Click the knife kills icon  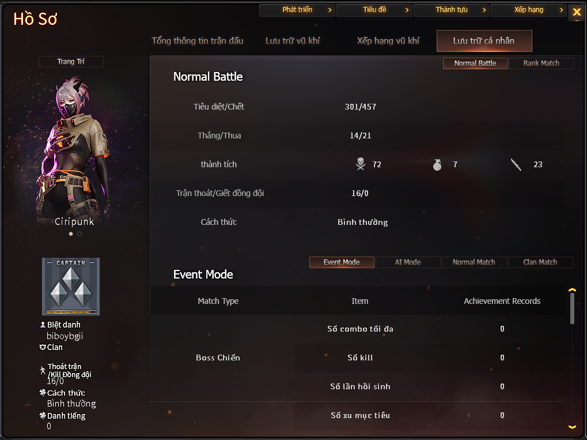[x=516, y=164]
